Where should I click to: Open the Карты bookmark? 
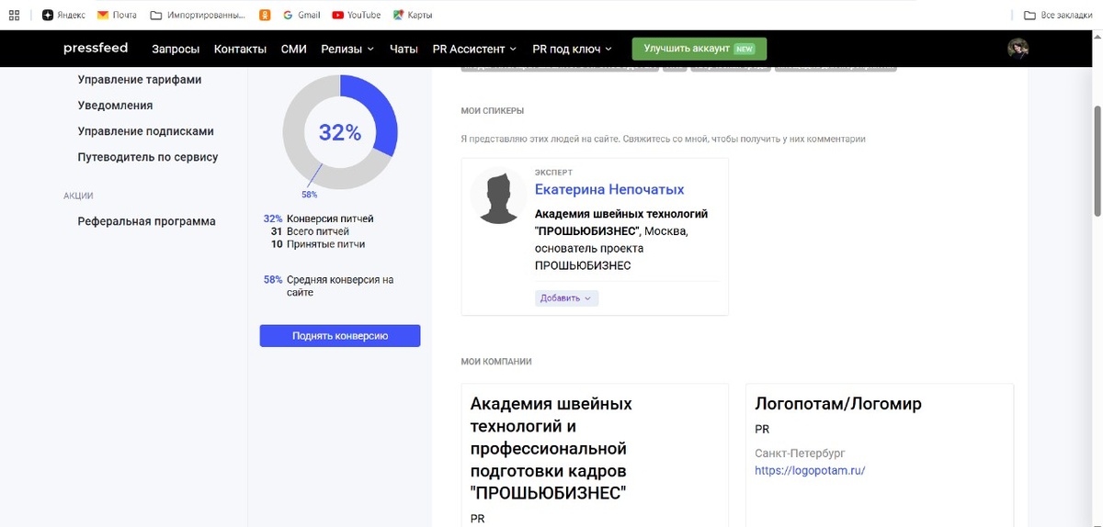[x=413, y=15]
